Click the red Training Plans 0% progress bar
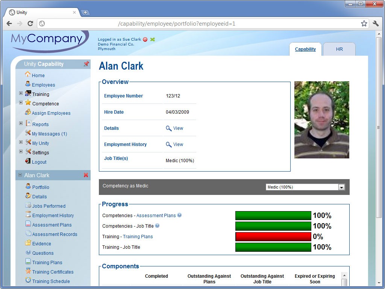This screenshot has width=385, height=289. [x=273, y=237]
